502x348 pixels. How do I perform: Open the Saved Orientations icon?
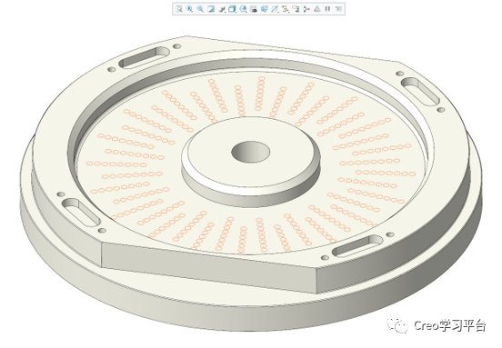point(243,9)
